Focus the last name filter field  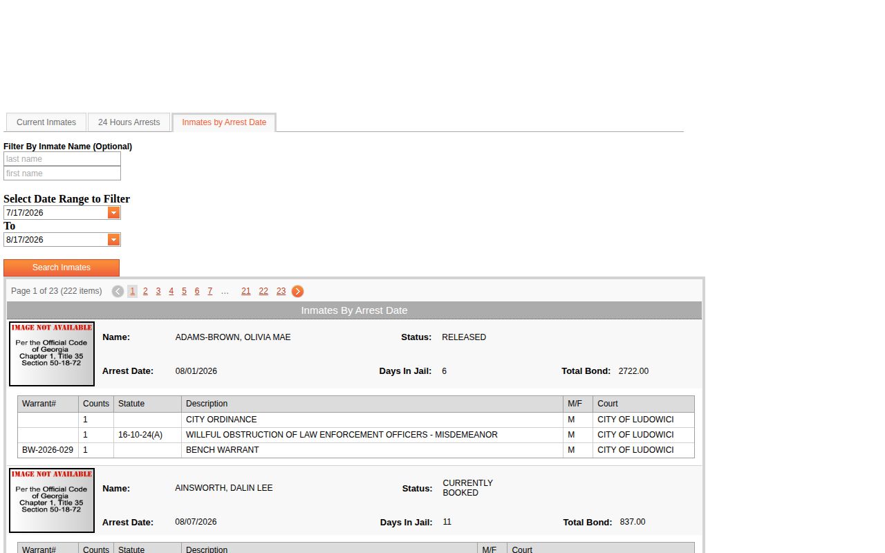[x=62, y=159]
